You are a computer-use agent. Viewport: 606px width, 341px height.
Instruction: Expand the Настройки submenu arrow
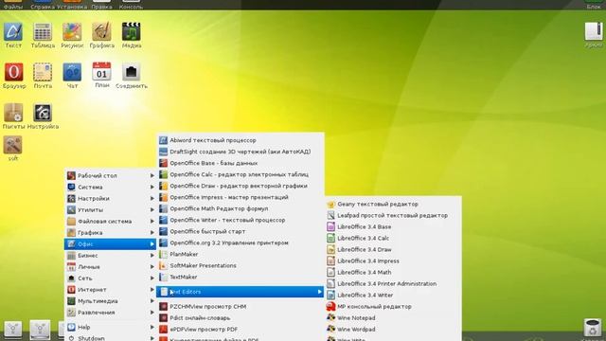(x=151, y=198)
